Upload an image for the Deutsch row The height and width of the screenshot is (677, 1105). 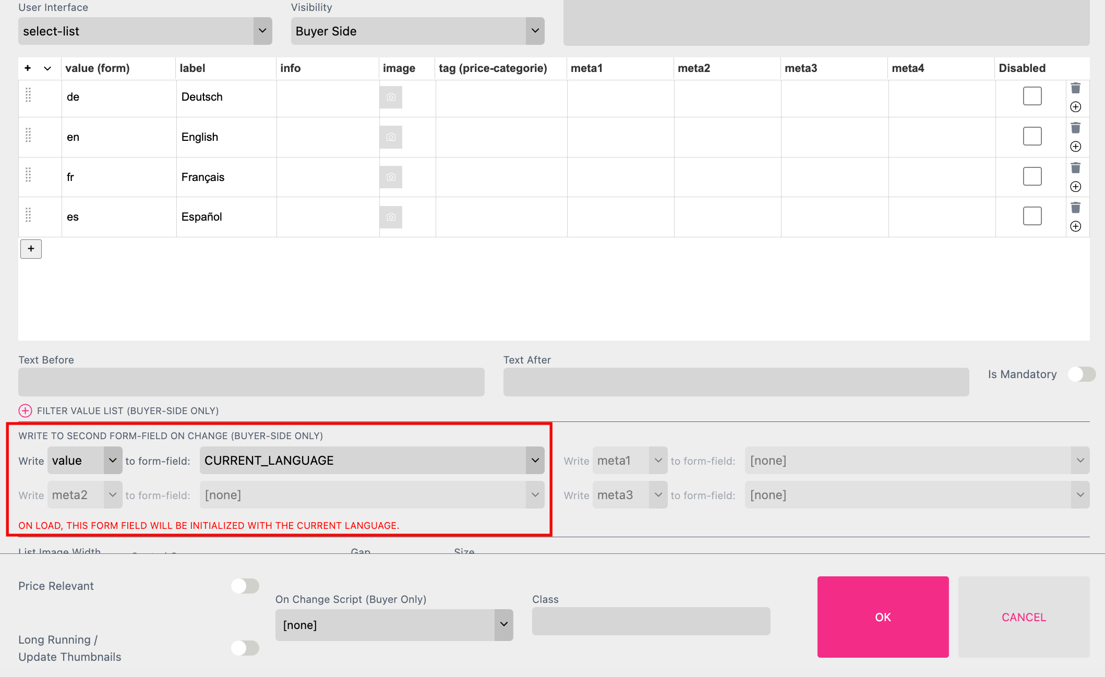pos(391,97)
